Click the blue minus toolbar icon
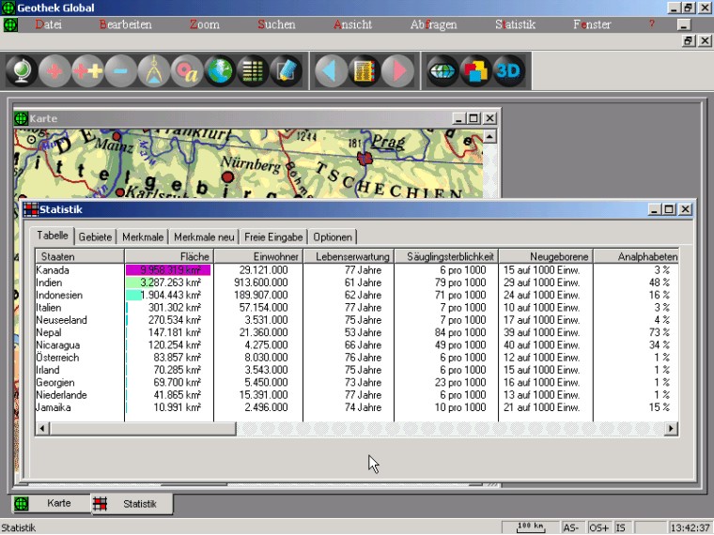714x535 pixels. coord(121,71)
